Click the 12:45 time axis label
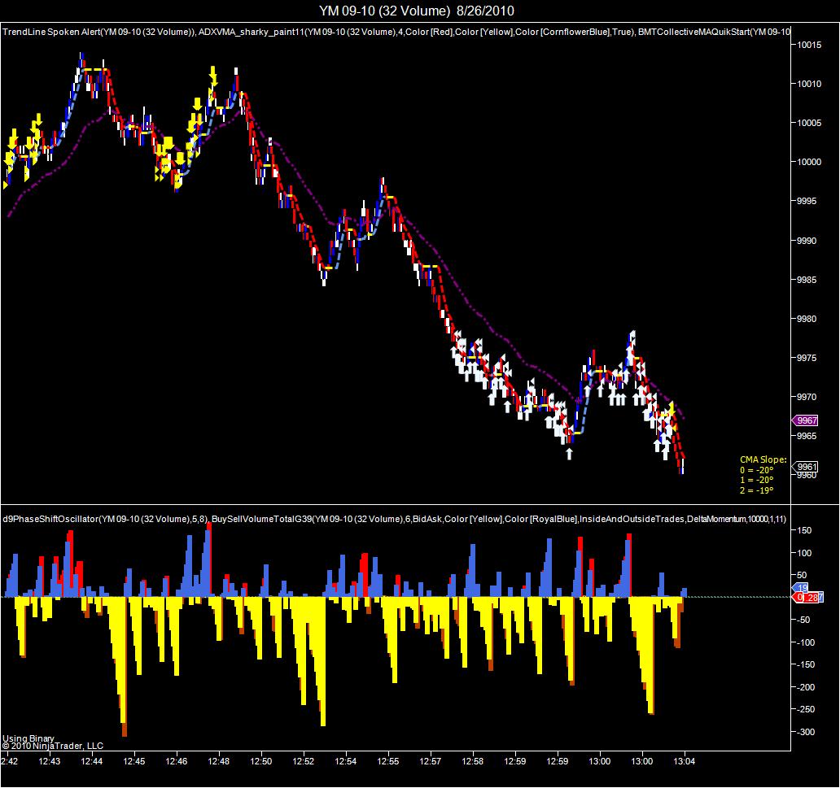 click(x=134, y=761)
